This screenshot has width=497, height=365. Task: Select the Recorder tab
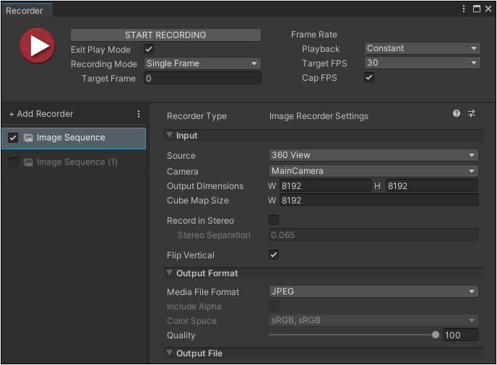click(25, 11)
